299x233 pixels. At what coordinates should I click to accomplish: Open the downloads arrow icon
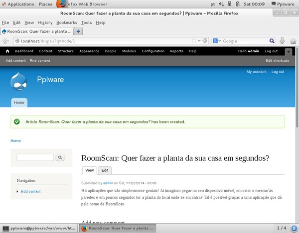[x=282, y=41]
